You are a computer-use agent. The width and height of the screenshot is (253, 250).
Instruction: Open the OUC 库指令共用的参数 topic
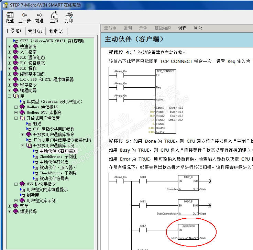point(54,129)
